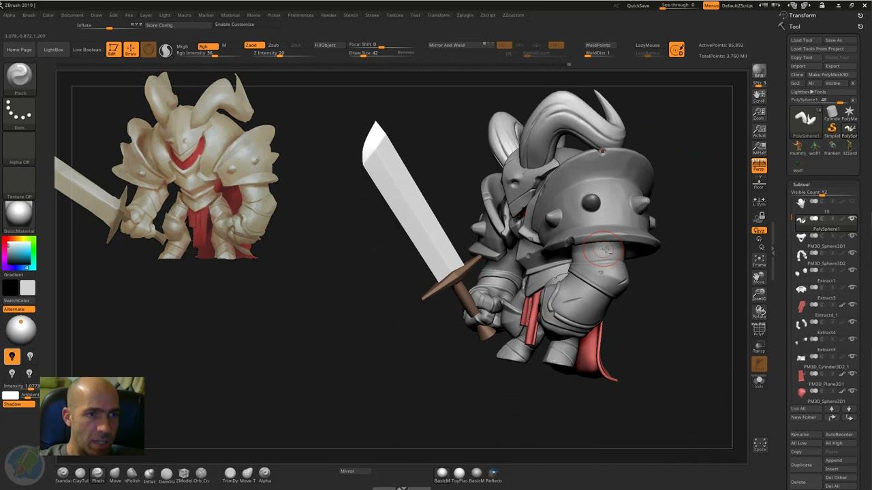
Task: Click the BPR render button
Action: click(x=759, y=72)
